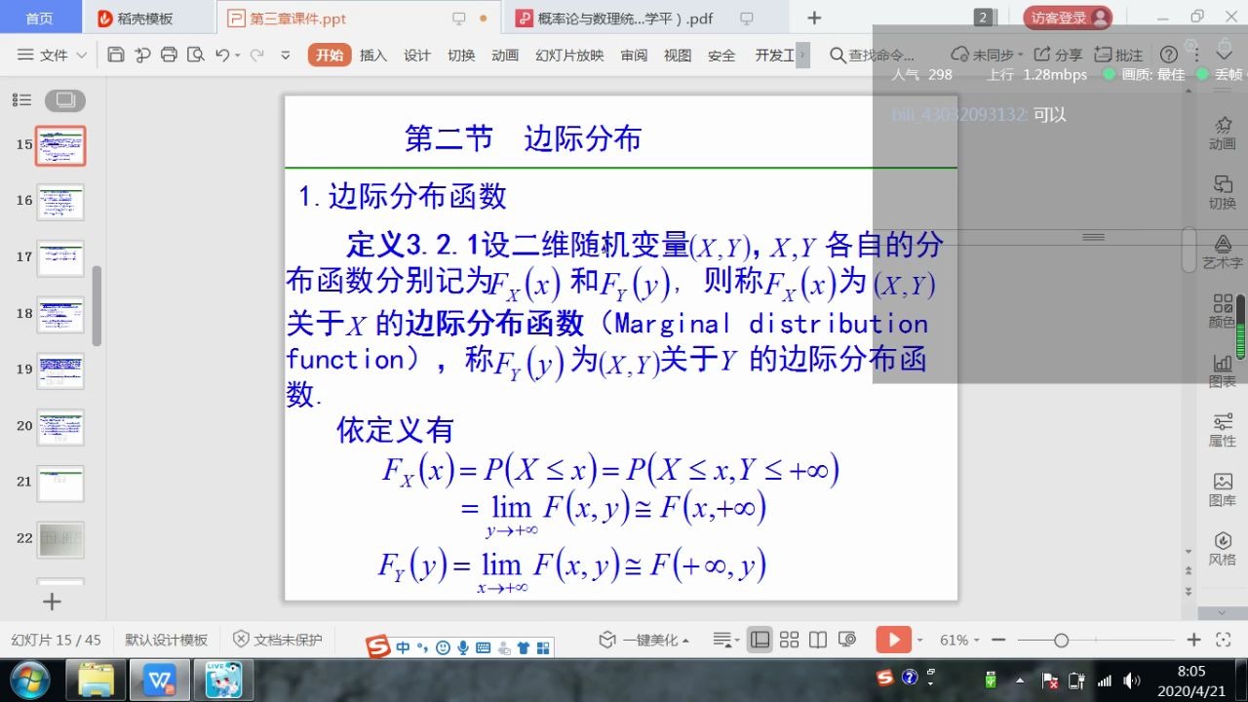Open the new tab plus button
1248x702 pixels.
tap(814, 18)
